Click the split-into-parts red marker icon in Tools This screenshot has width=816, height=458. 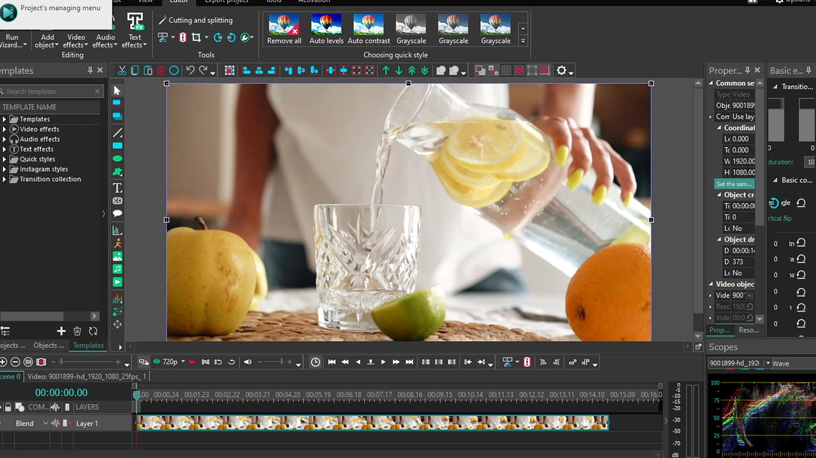(183, 38)
